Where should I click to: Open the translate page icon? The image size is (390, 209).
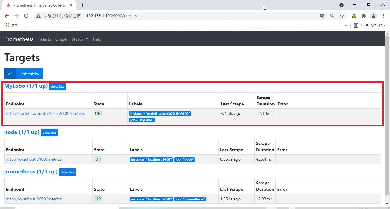(322, 16)
